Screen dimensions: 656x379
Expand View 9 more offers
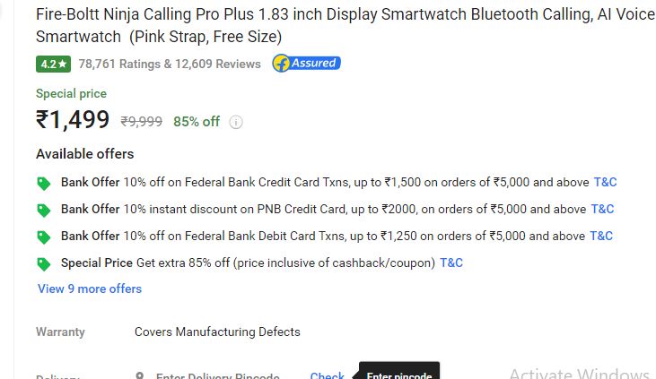point(90,289)
